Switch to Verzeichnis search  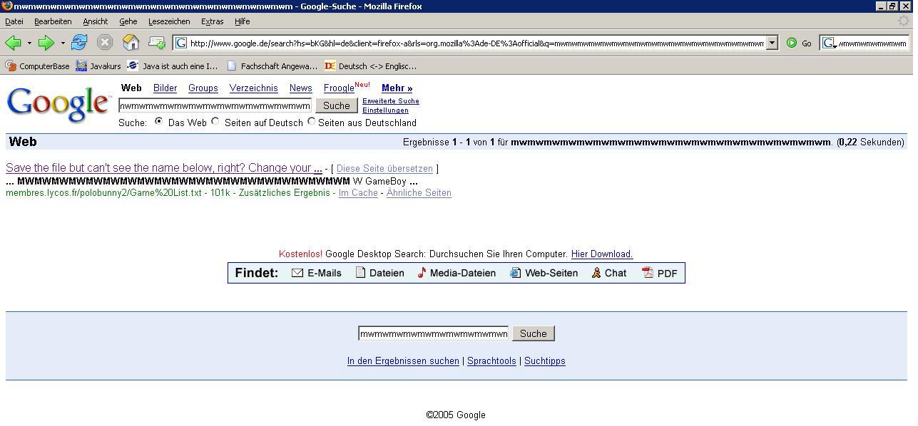pyautogui.click(x=254, y=88)
